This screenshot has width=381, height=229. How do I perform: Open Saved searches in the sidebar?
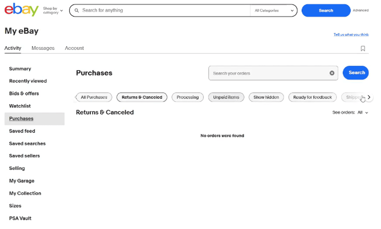[x=28, y=144]
